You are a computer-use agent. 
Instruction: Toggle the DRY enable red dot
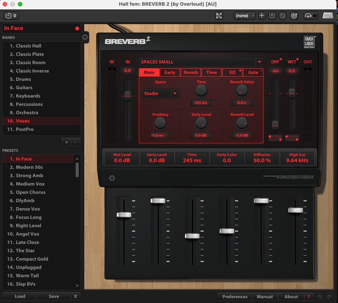(x=281, y=59)
